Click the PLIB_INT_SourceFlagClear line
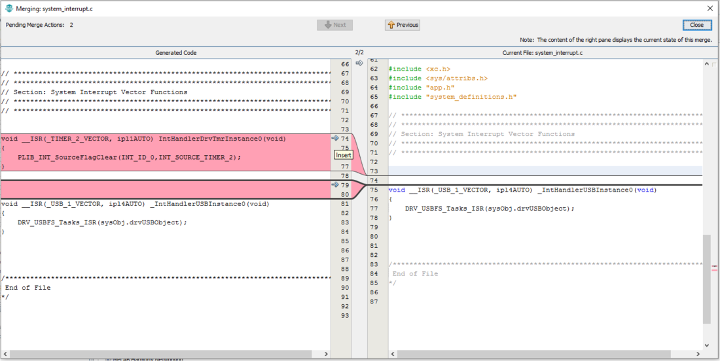720x361 pixels. click(130, 157)
